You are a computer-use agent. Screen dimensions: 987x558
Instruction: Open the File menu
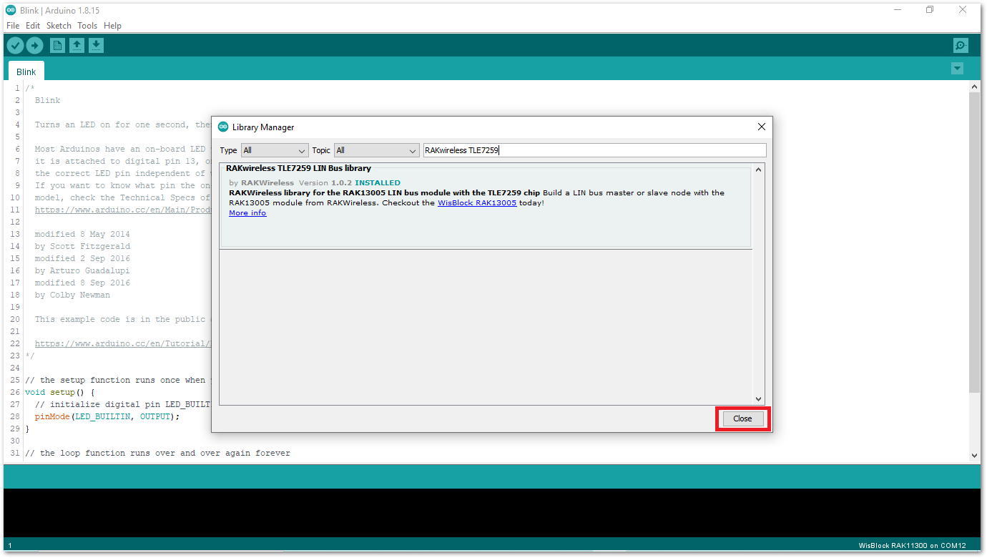coord(13,26)
